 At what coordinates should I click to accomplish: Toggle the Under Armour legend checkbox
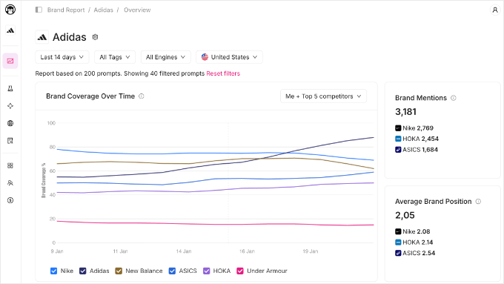click(240, 271)
